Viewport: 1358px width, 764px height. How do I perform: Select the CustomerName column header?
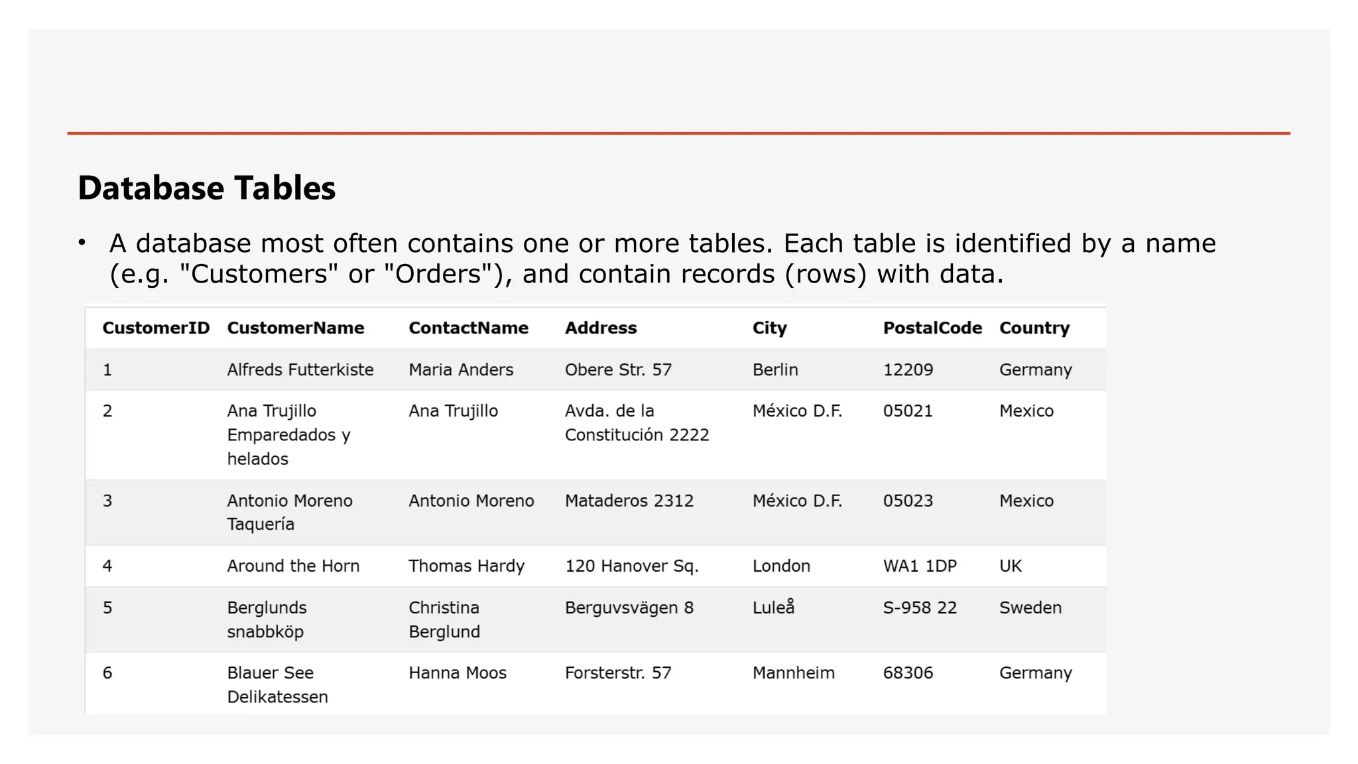[296, 328]
